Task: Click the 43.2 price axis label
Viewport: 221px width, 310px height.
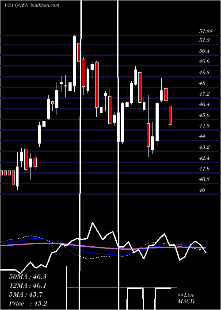Action: 204,147
